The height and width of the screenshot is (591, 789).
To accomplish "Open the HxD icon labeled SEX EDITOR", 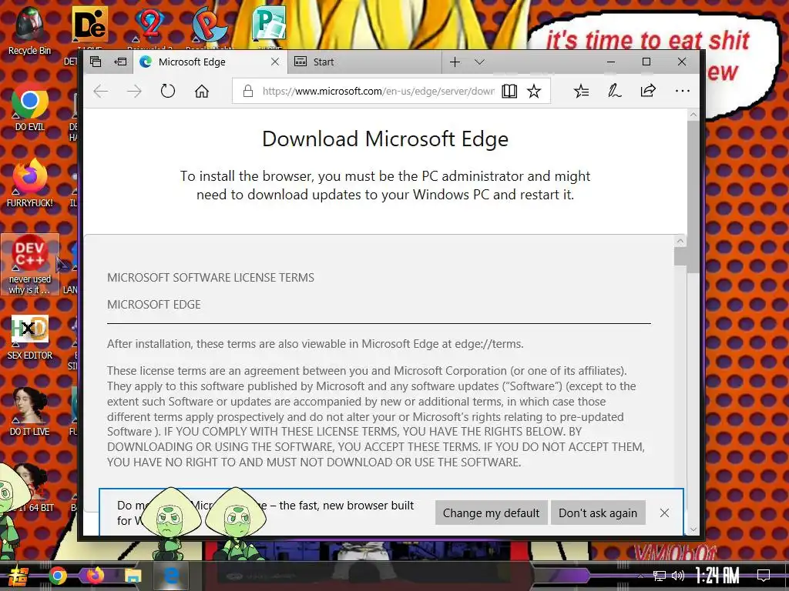I will click(x=30, y=337).
